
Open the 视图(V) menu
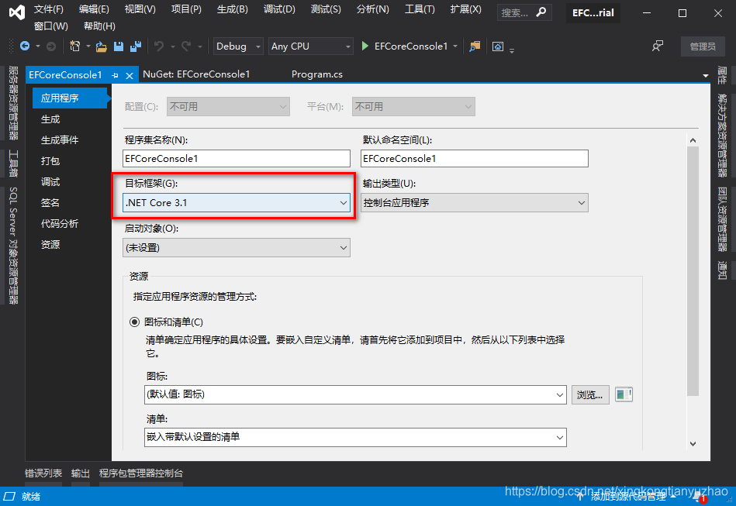click(140, 9)
